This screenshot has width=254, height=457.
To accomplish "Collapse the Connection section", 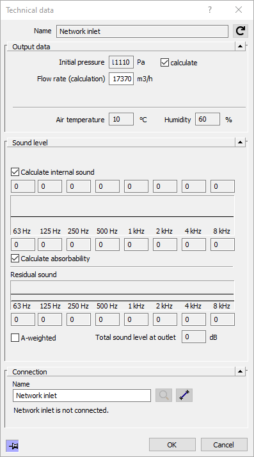I will tap(240, 371).
